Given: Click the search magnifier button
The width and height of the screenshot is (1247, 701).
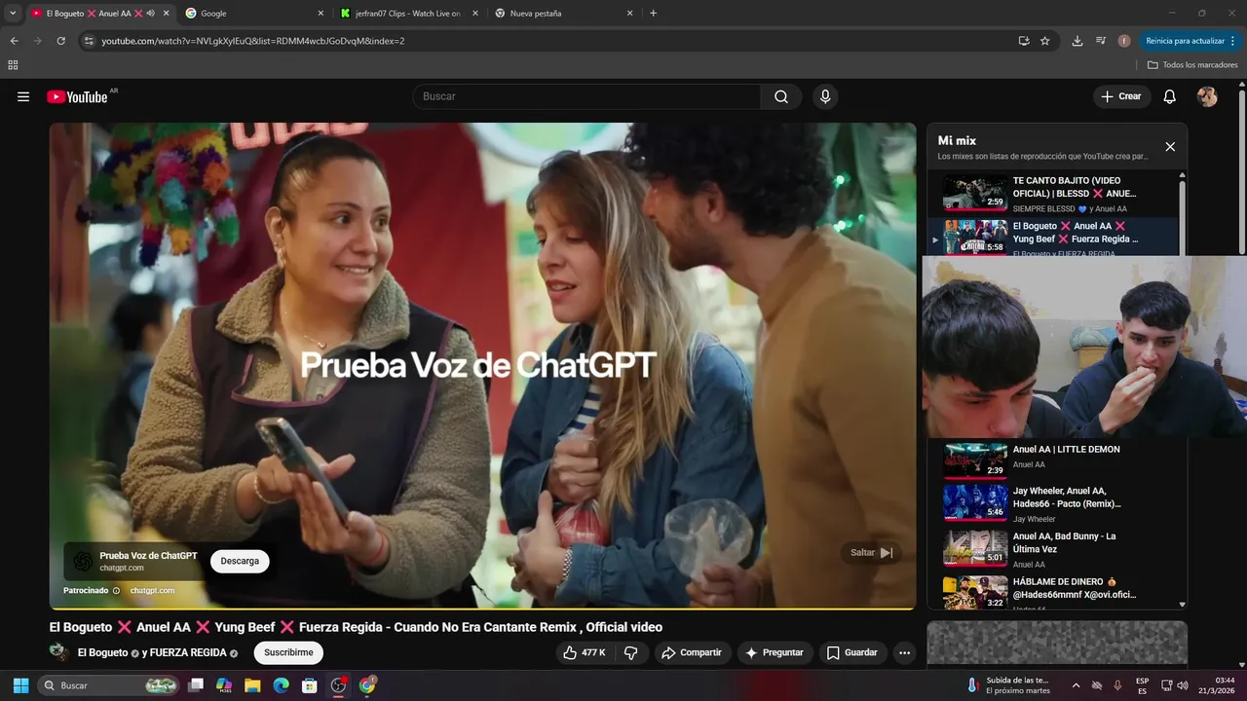Looking at the screenshot, I should pyautogui.click(x=781, y=96).
